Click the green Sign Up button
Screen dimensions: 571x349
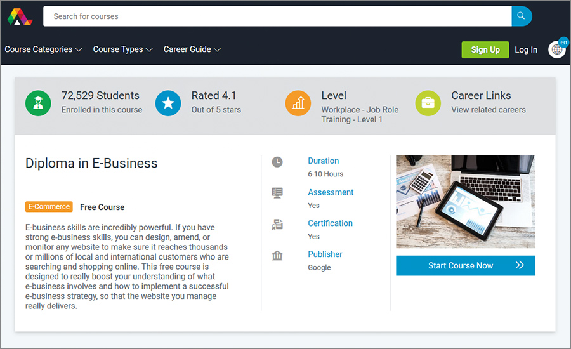click(x=485, y=49)
